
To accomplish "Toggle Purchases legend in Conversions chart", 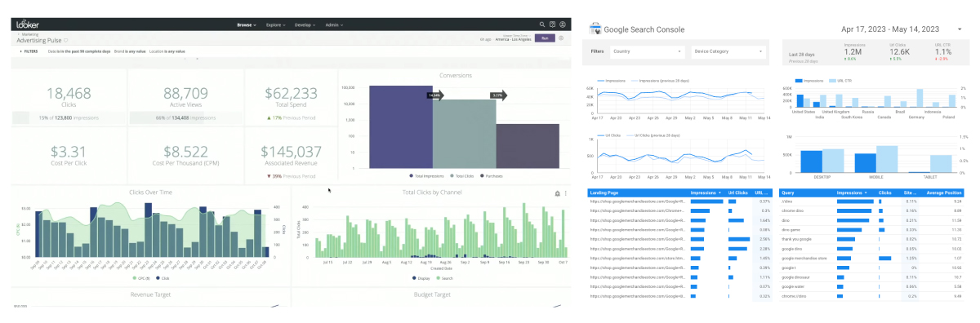I will tap(491, 175).
